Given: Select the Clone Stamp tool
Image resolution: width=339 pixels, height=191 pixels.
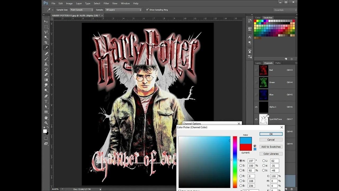Looking at the screenshot, I should pyautogui.click(x=46, y=64).
